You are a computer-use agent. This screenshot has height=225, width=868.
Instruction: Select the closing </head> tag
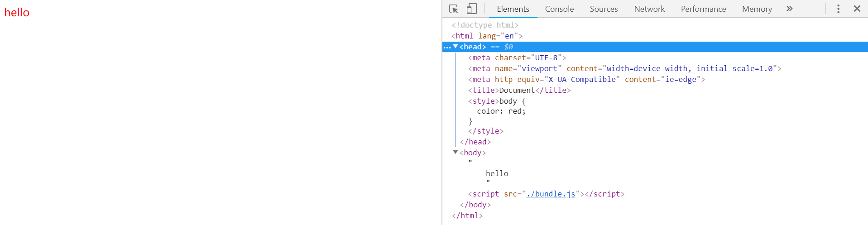coord(475,142)
